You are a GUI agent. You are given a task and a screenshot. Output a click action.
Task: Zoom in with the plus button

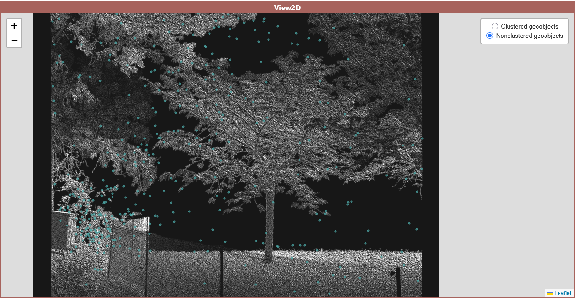coord(14,26)
